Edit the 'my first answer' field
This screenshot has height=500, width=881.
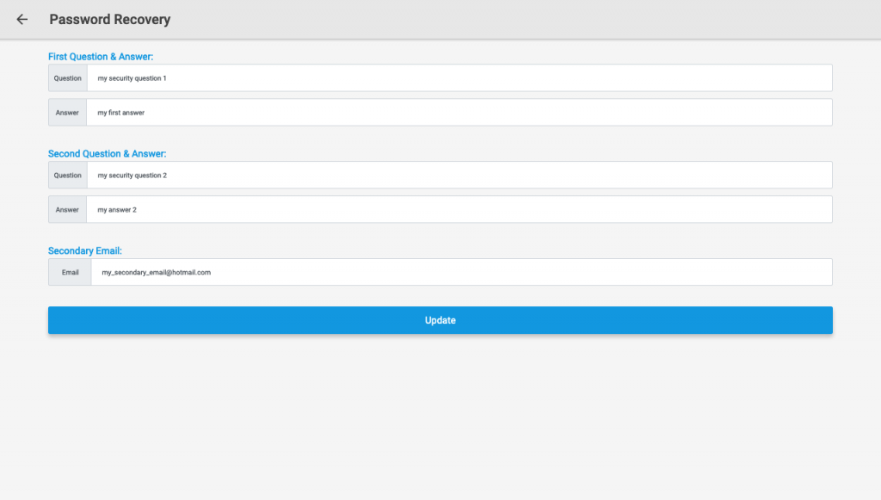point(459,113)
